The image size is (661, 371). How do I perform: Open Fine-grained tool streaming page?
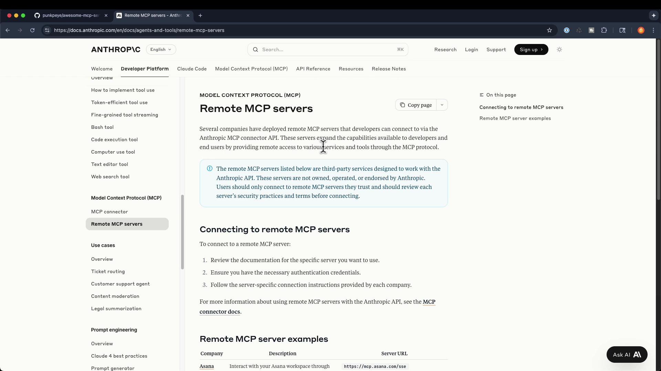click(125, 115)
